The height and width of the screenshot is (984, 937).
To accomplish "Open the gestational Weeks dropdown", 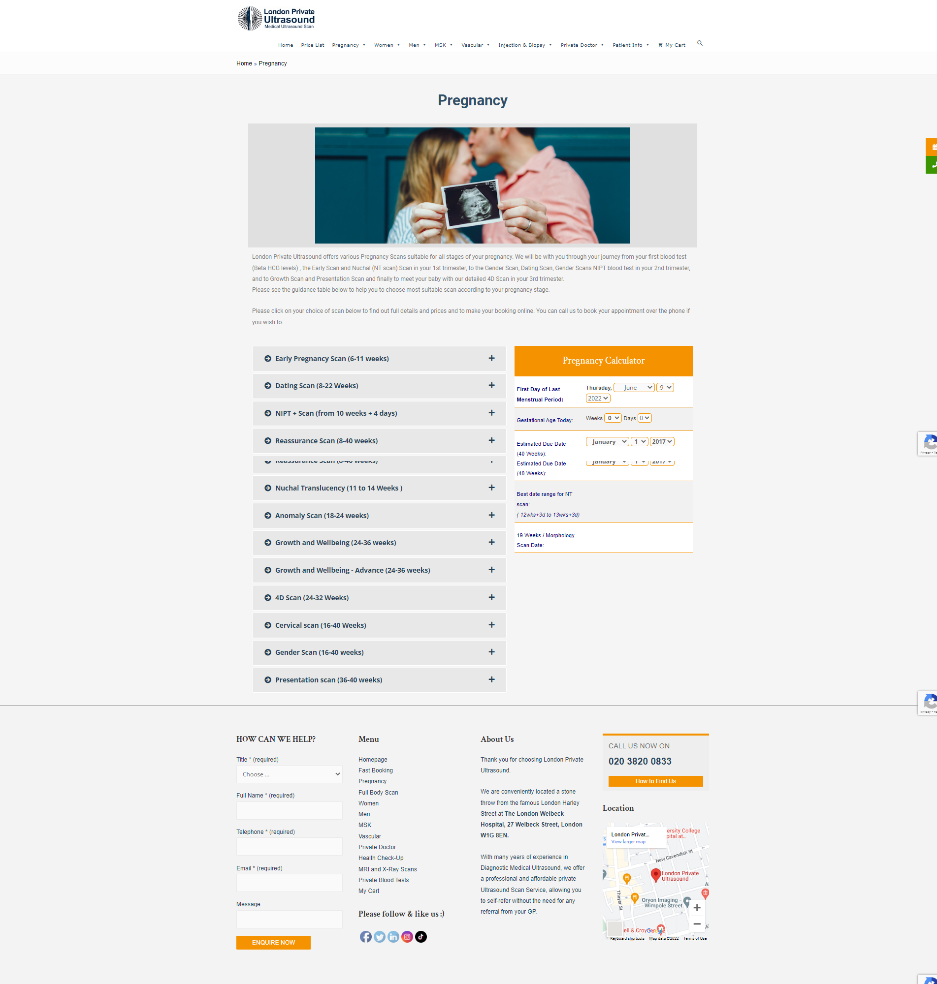I will 613,418.
